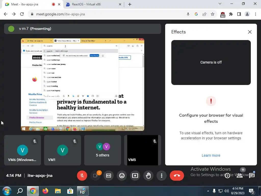Open the Learn more link
261x196 pixels.
[211, 155]
